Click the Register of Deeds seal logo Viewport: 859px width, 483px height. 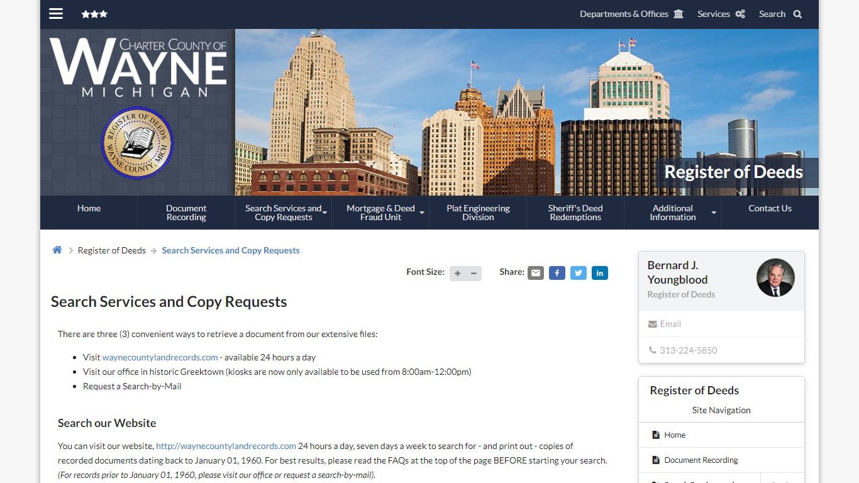[x=137, y=143]
